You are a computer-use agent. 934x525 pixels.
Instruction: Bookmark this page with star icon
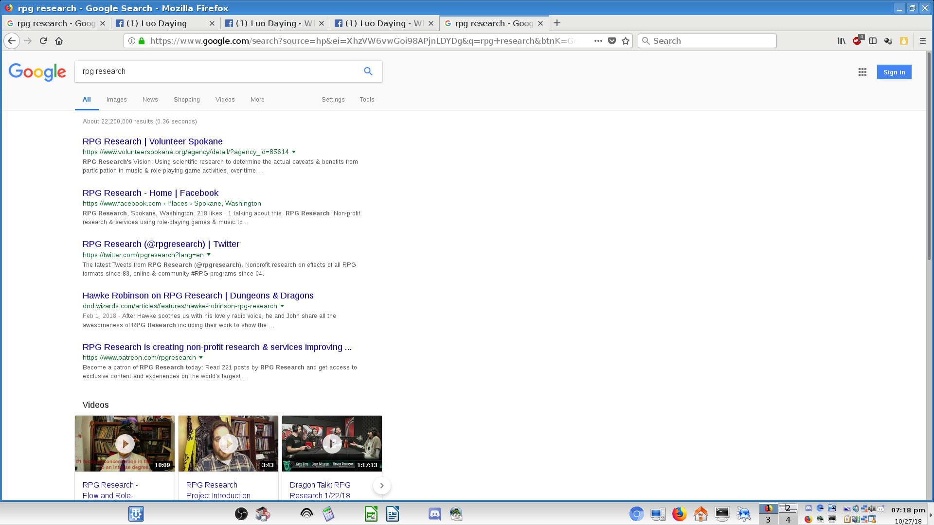(x=626, y=41)
